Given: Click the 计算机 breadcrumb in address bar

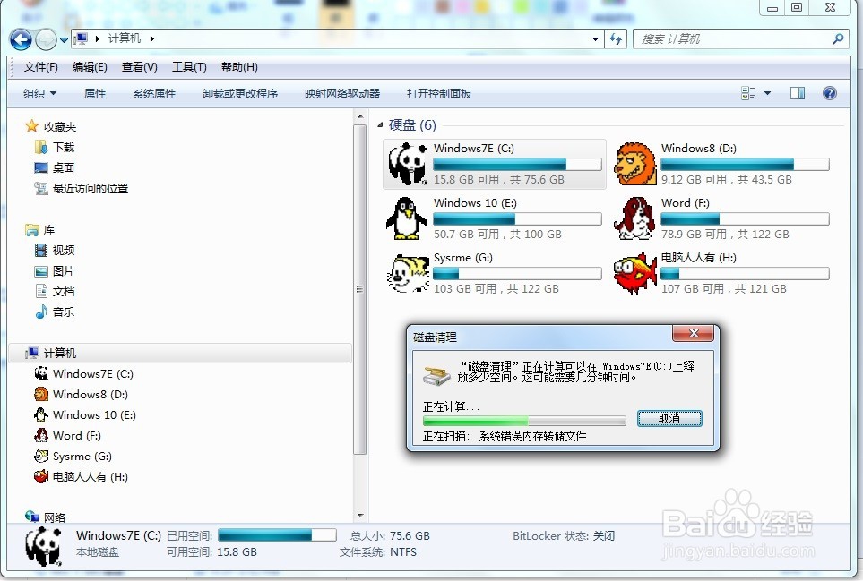Looking at the screenshot, I should pos(125,38).
